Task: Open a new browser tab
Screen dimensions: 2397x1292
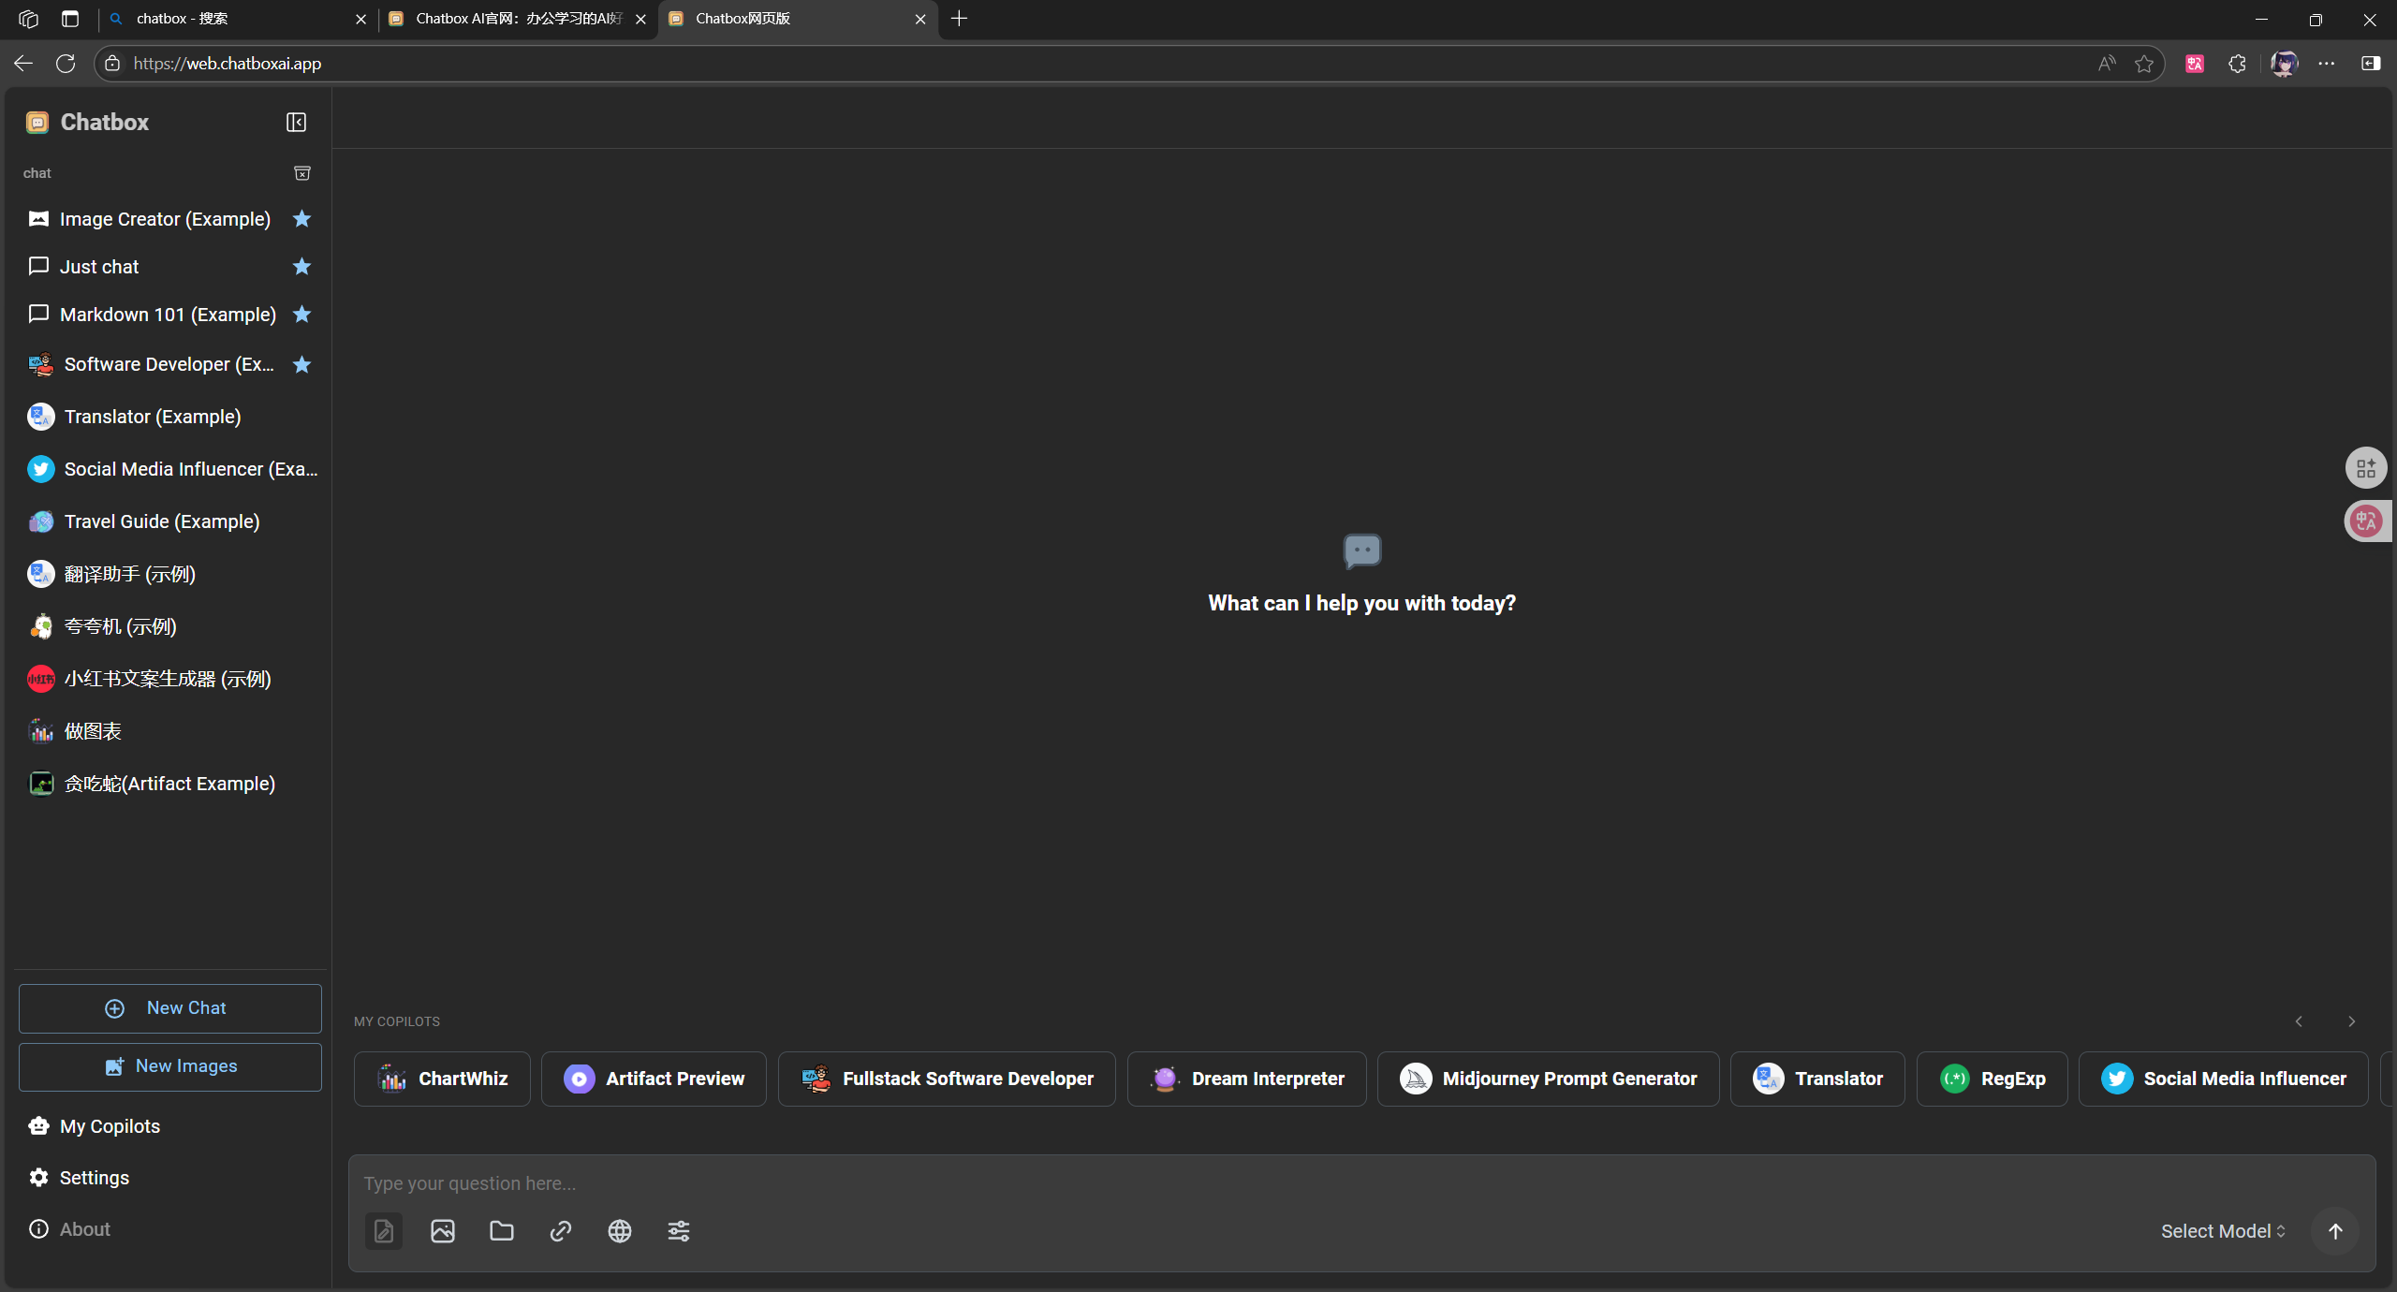Action: coord(959,19)
